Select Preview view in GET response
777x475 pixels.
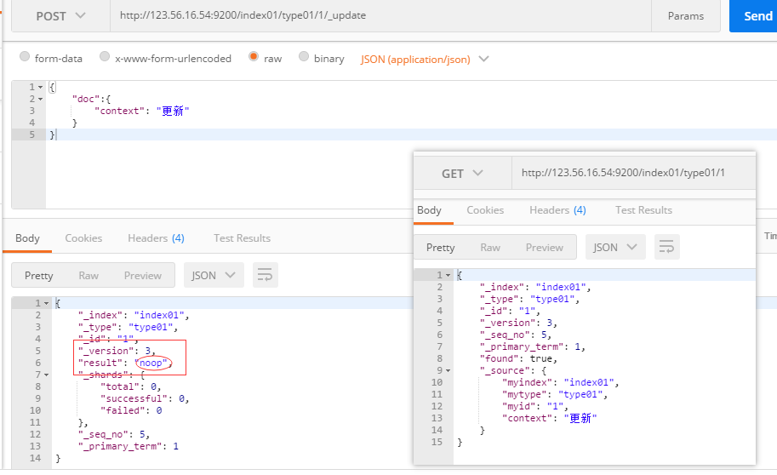[544, 248]
